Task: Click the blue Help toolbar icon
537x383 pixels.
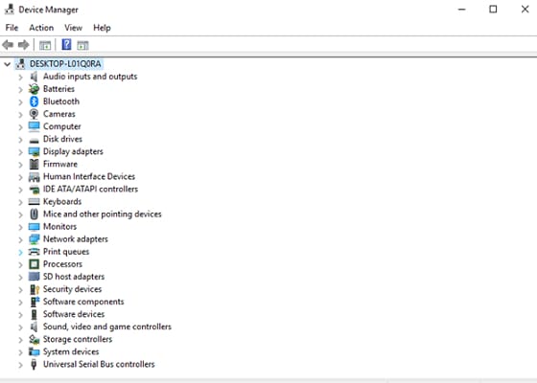Action: pyautogui.click(x=66, y=44)
